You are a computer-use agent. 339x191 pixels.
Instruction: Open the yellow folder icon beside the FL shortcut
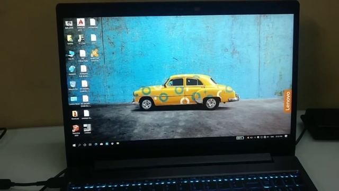point(70,40)
